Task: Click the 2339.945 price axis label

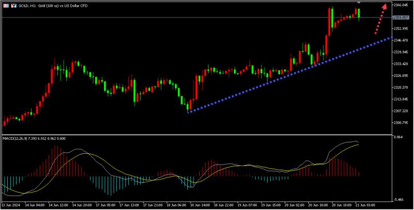Action: click(402, 52)
